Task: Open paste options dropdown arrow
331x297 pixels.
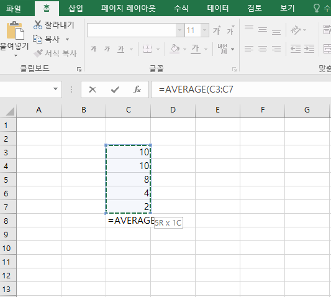Action: coord(16,55)
